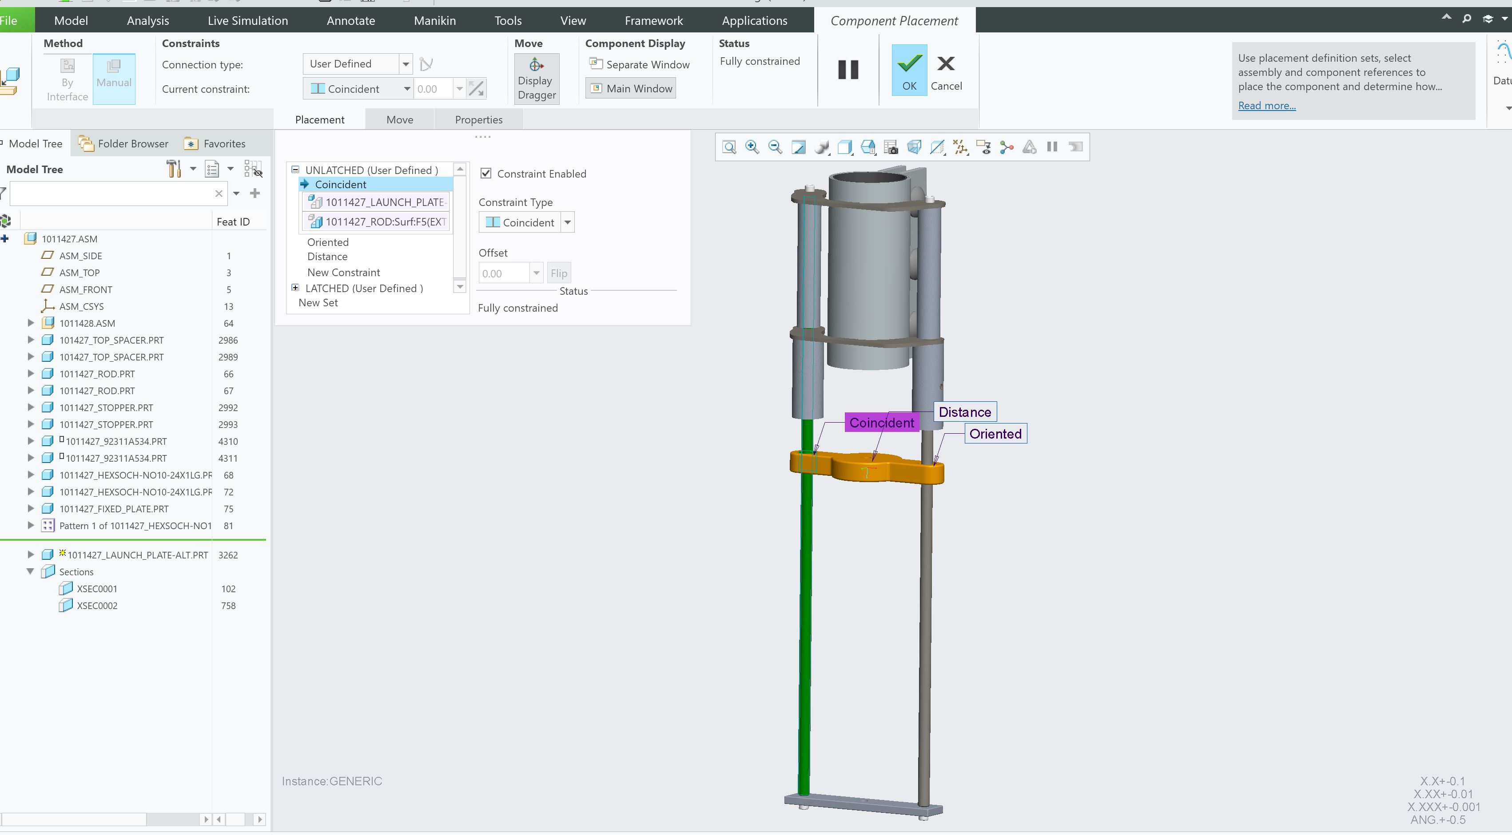Toggle the Spin Center icon
The image size is (1512, 835).
[1007, 147]
